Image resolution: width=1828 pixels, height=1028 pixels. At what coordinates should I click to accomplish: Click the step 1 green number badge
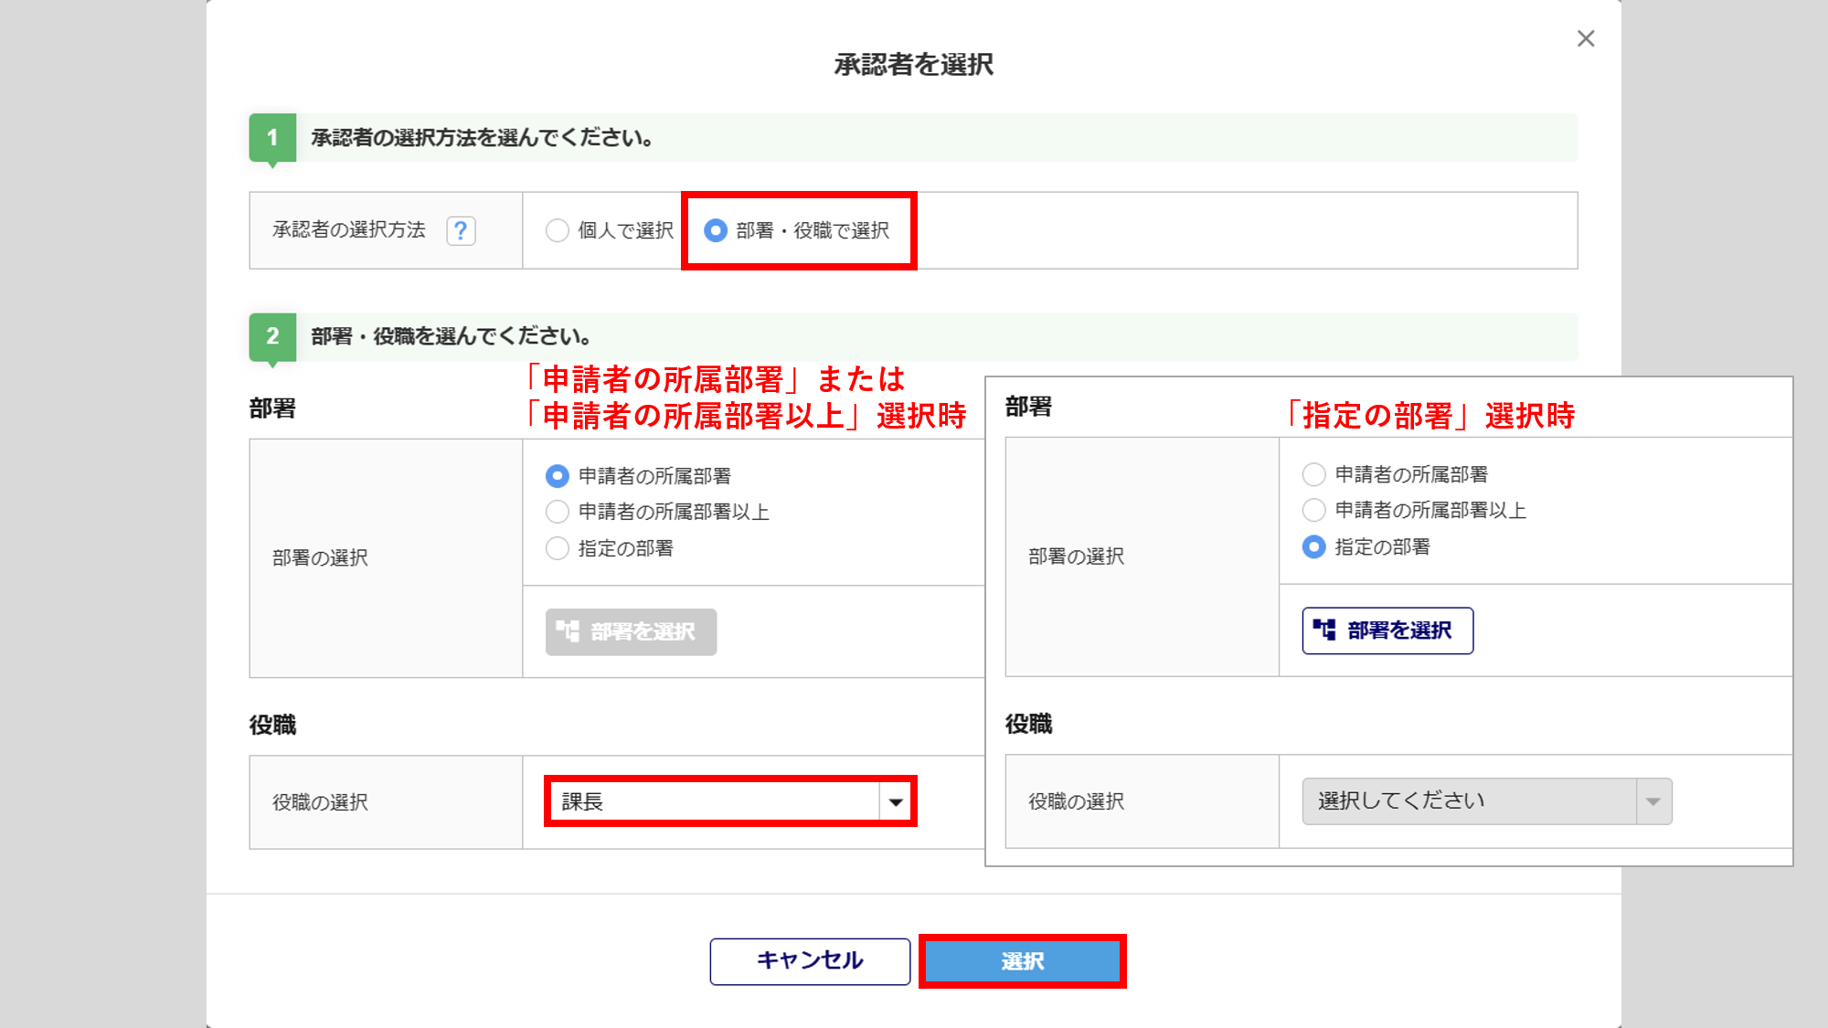272,138
